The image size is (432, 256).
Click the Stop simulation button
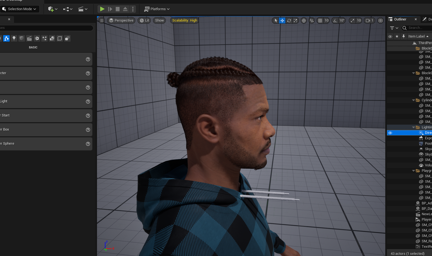click(118, 9)
